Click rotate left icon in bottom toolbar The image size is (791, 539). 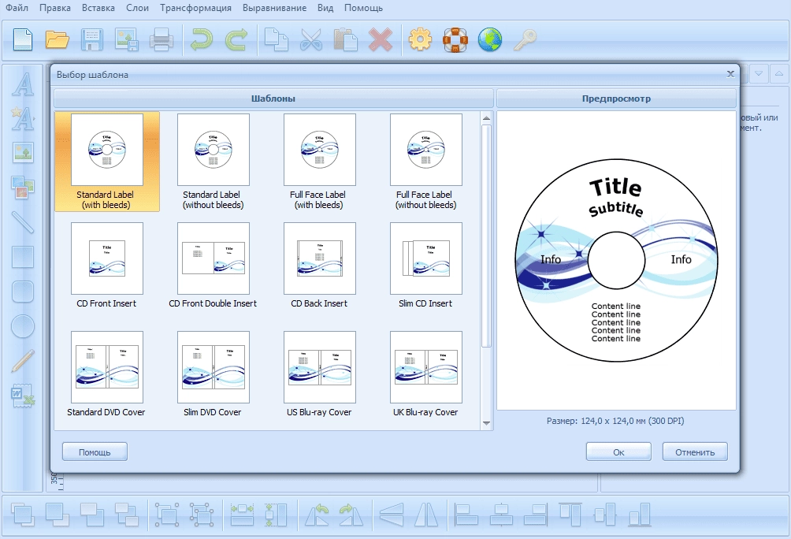317,515
